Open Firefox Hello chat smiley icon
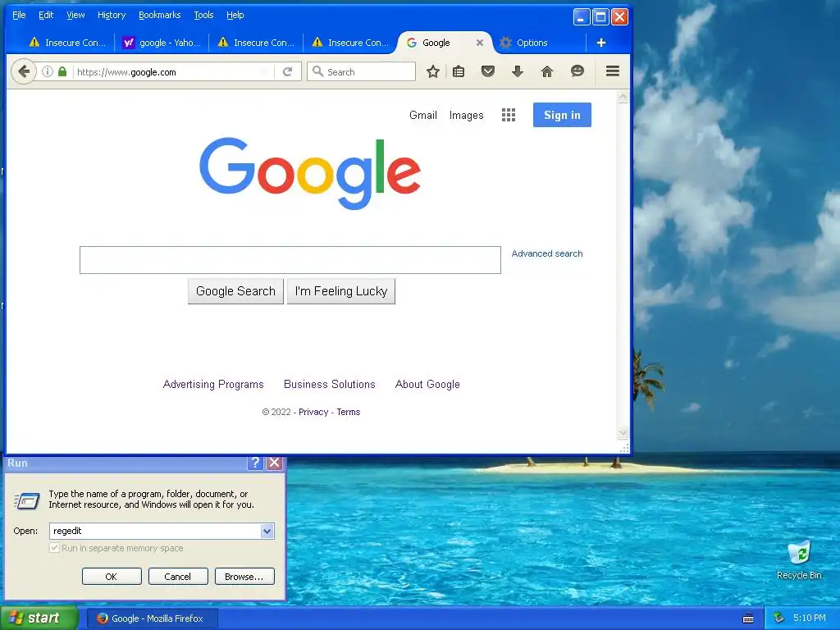Screen dimensions: 840x630 577,71
